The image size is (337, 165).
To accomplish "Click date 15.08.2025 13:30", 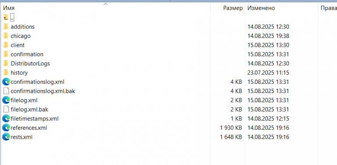I will tap(268, 45).
